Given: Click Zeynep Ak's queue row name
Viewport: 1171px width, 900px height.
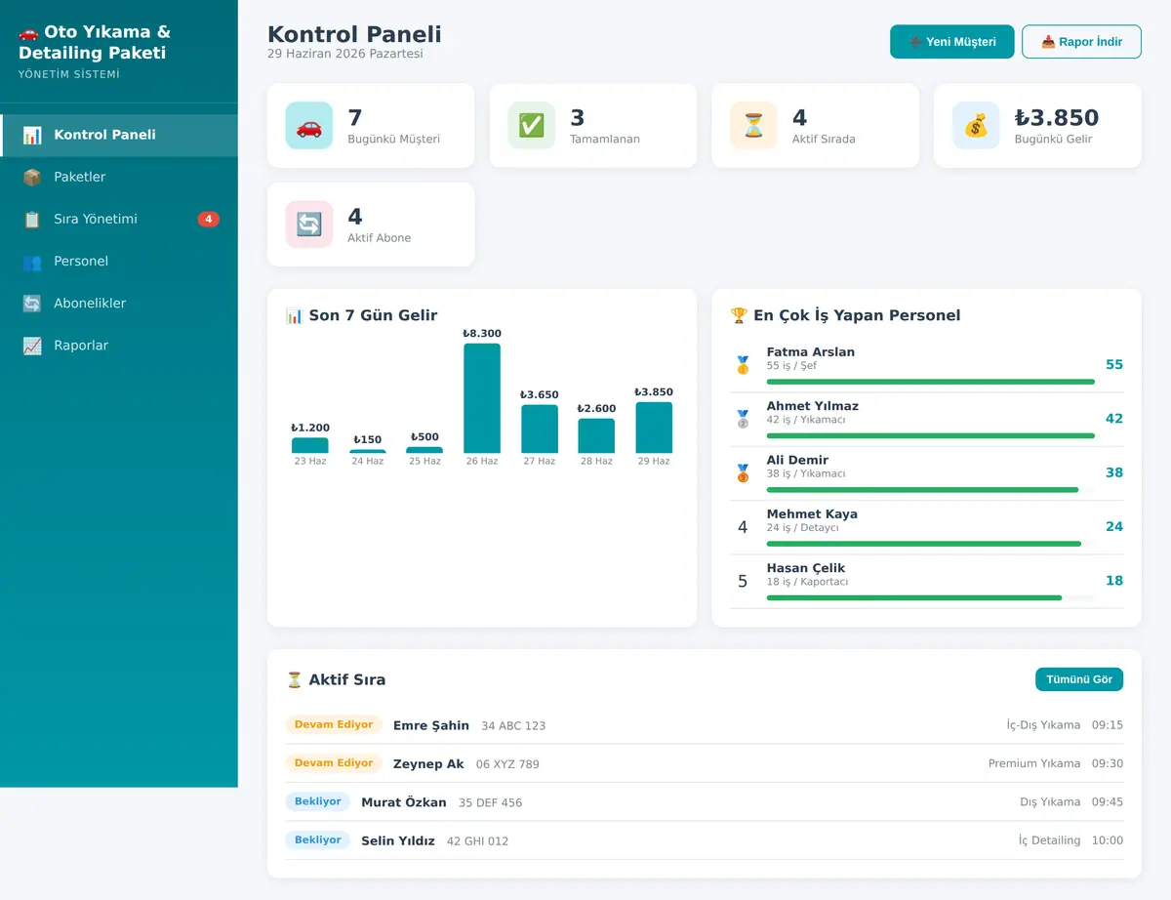Looking at the screenshot, I should 428,764.
